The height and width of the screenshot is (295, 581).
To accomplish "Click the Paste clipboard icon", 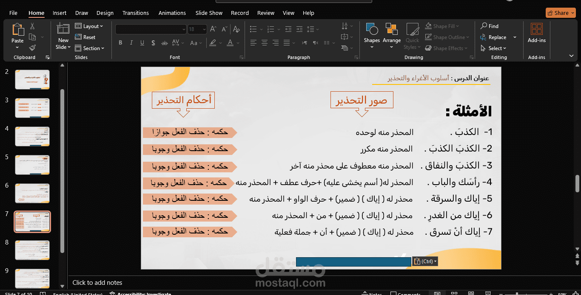I will [x=17, y=30].
